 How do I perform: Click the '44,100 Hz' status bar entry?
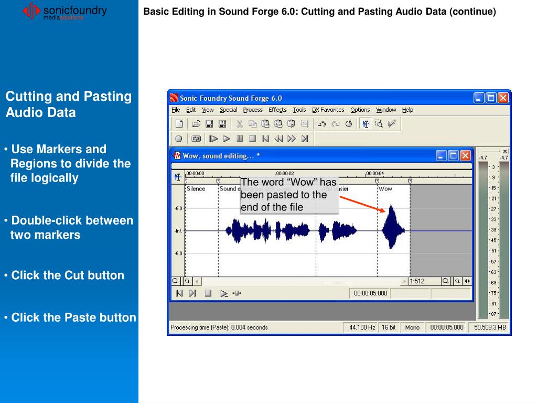pos(362,327)
